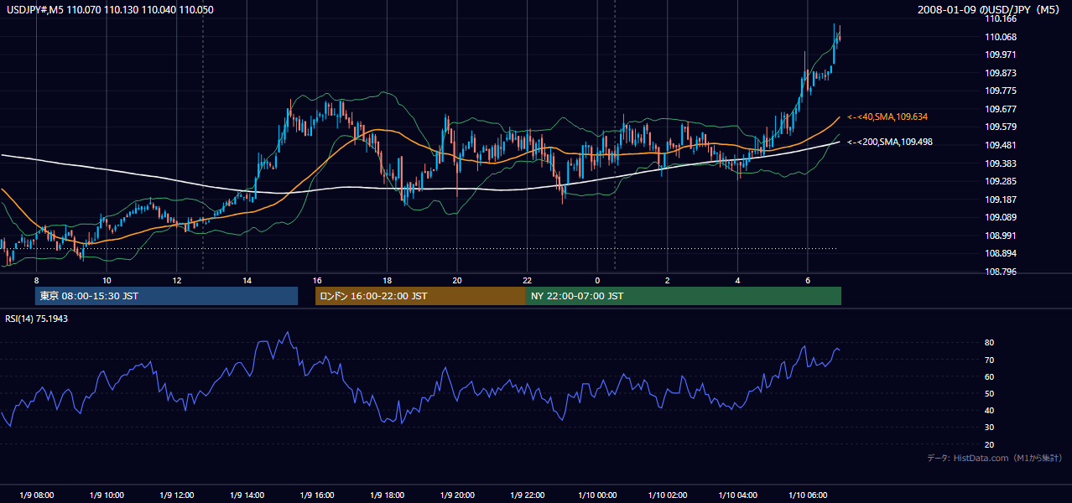Click the RSI 60 level label
The height and width of the screenshot is (503, 1072).
[x=990, y=376]
